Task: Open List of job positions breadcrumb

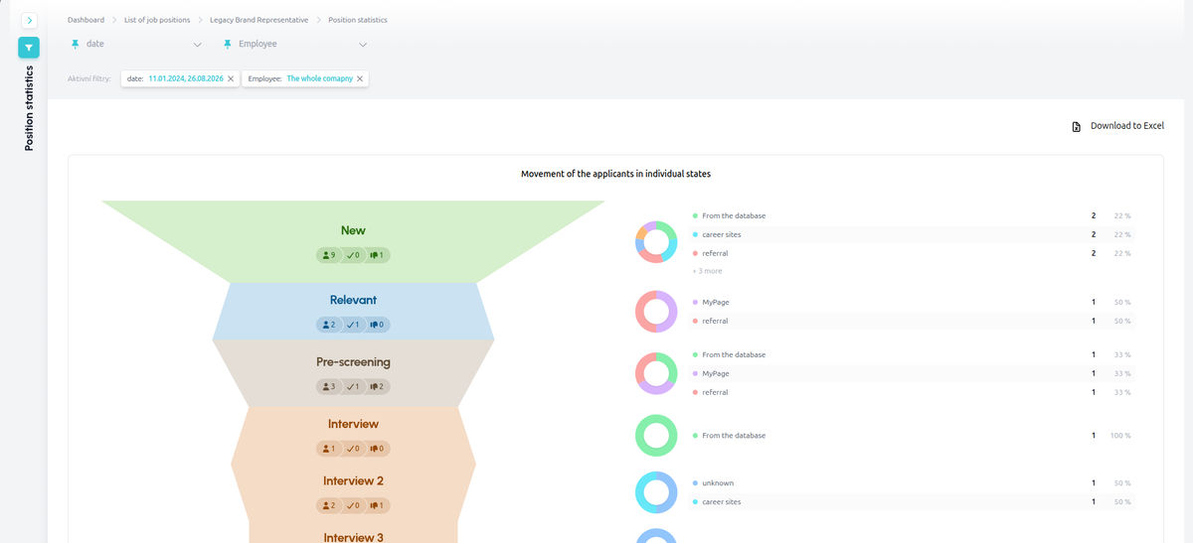Action: (157, 20)
